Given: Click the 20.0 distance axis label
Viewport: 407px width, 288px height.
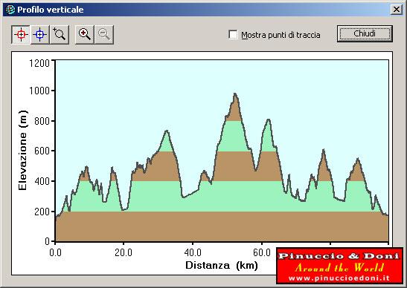Looking at the screenshot, I should coord(124,252).
